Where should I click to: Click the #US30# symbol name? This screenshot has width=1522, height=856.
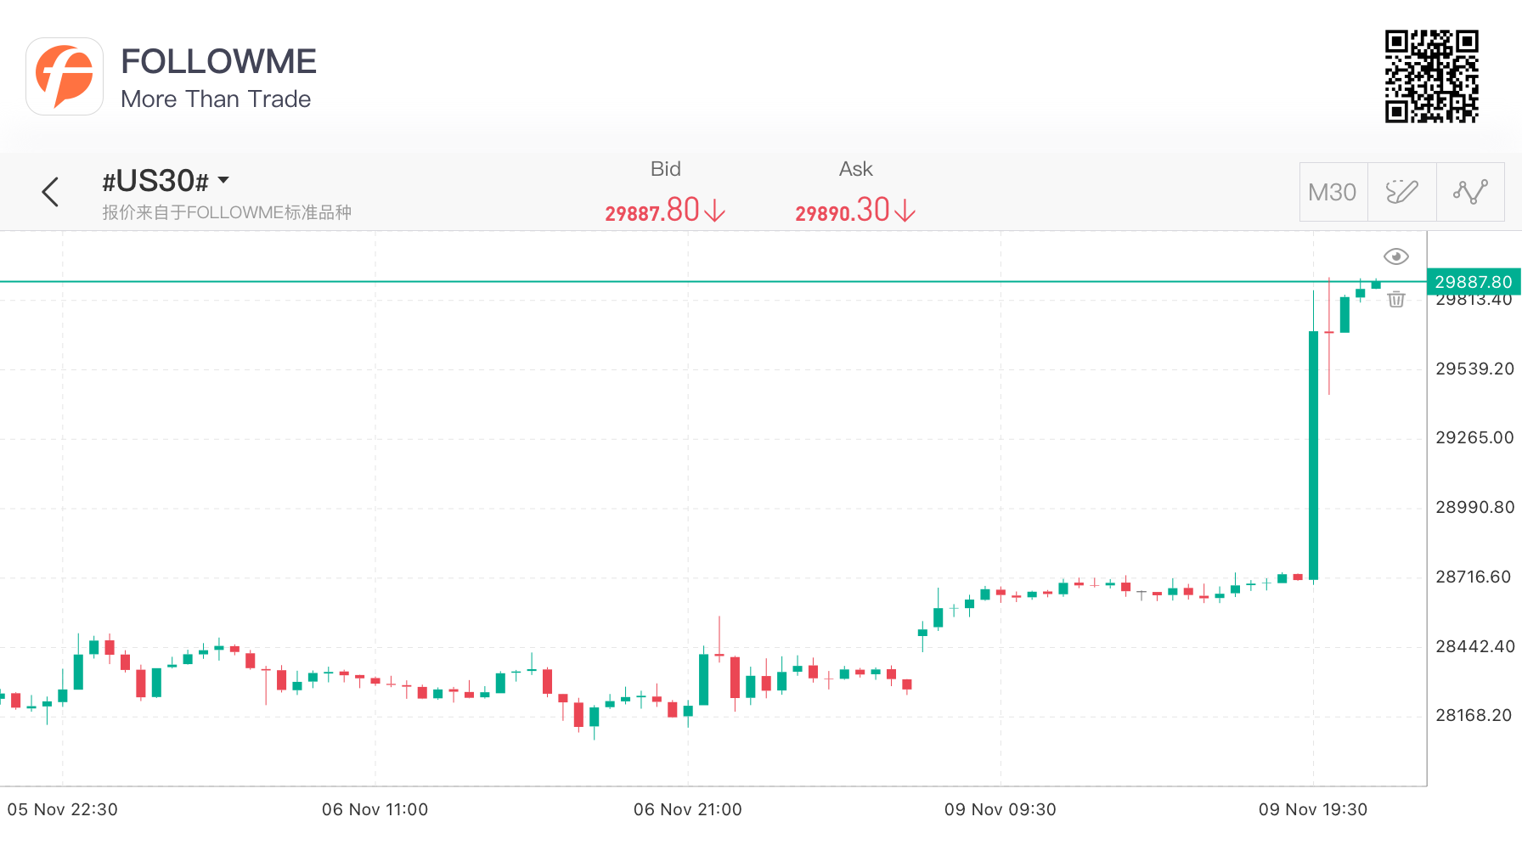[x=155, y=181]
